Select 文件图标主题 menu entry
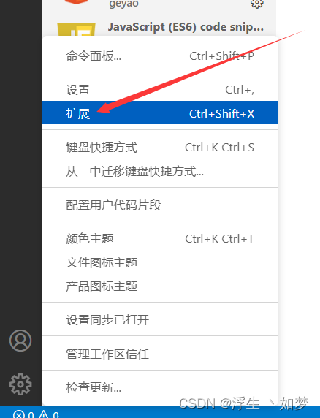The width and height of the screenshot is (320, 418). (160, 262)
